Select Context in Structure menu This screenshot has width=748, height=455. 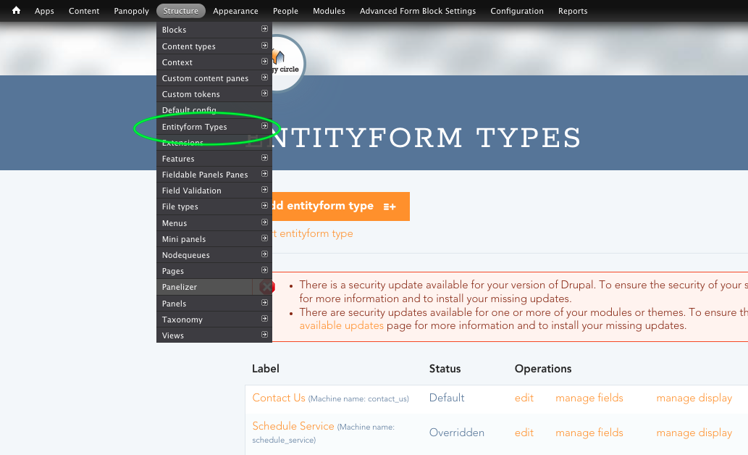(x=214, y=62)
